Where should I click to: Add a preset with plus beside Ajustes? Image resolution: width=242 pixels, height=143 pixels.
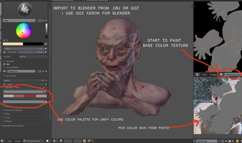tap(43, 80)
